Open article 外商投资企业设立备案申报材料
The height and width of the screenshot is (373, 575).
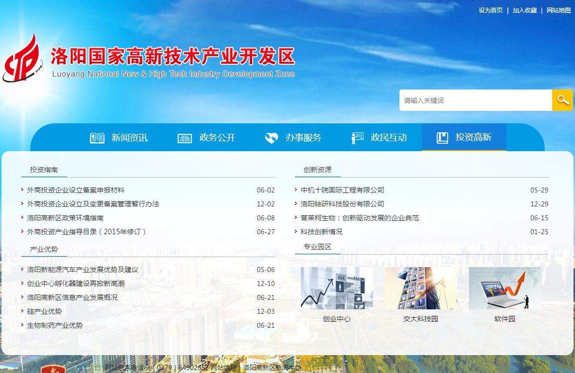(x=76, y=190)
